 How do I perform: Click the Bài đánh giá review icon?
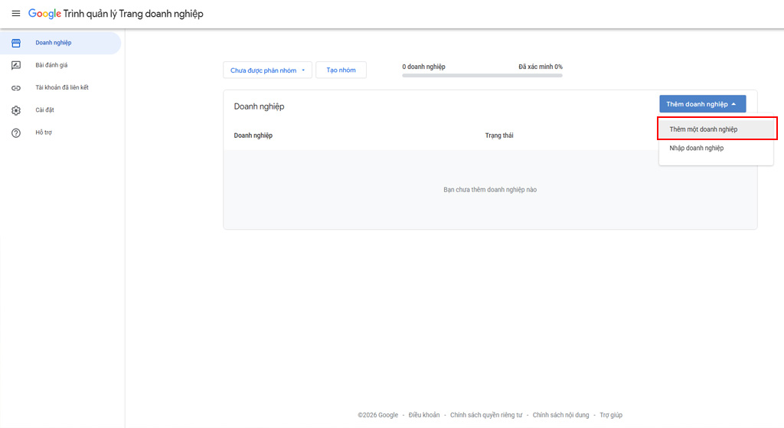[x=16, y=66]
